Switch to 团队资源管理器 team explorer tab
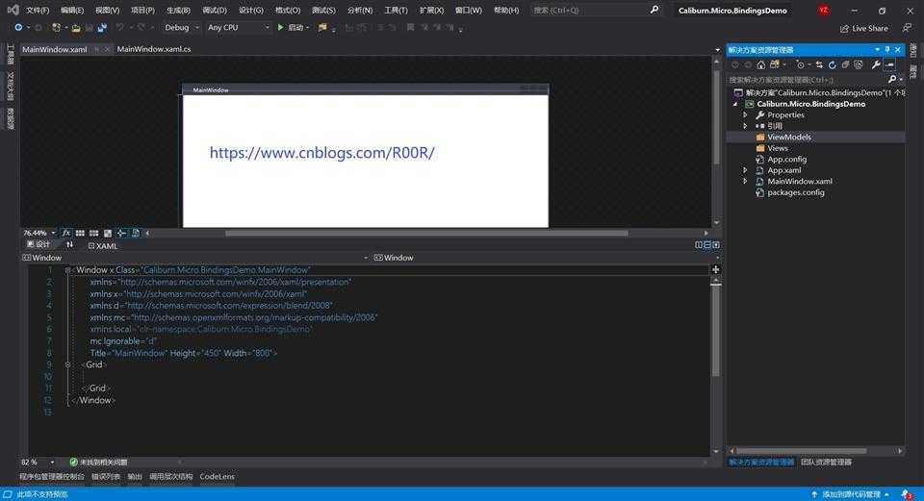924x501 pixels. pos(826,463)
